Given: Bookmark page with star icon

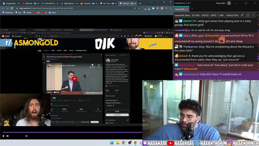Looking at the screenshot, I should coord(139,8).
